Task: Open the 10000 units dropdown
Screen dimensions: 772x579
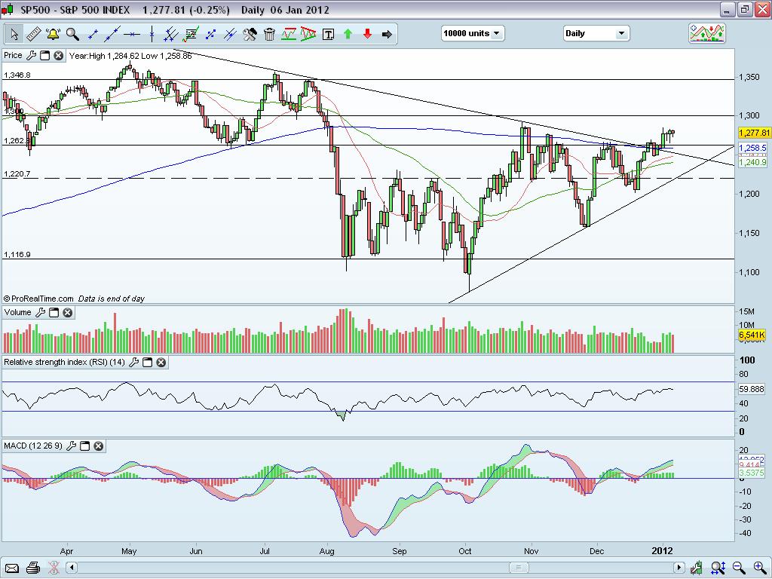Action: click(473, 33)
